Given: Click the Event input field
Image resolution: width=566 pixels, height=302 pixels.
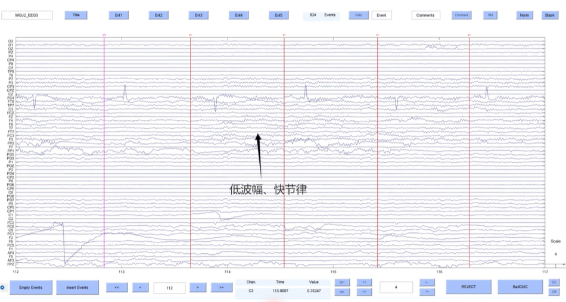Looking at the screenshot, I should point(381,15).
